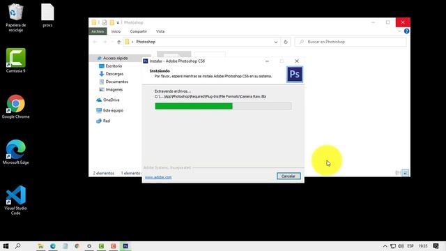Select green Camtasia taskbar icon
Screen dimensions: 446x251
(101, 246)
